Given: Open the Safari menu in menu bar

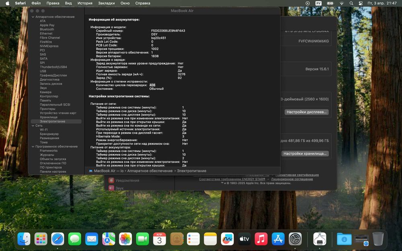Looking at the screenshot, I should (20, 3).
